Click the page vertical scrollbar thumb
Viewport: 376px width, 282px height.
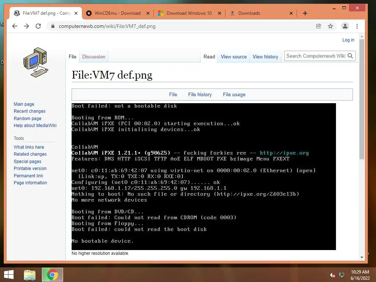click(362, 99)
